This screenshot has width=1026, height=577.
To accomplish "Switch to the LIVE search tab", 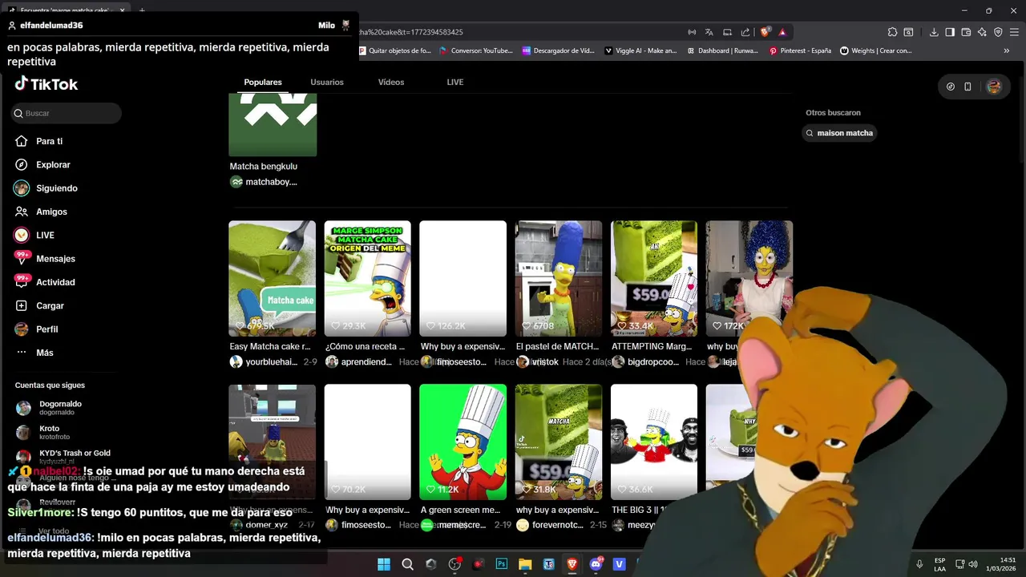I will [x=455, y=82].
